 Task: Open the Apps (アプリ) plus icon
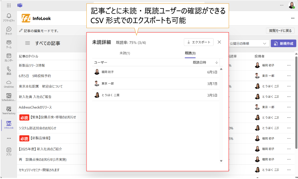pos(9,151)
